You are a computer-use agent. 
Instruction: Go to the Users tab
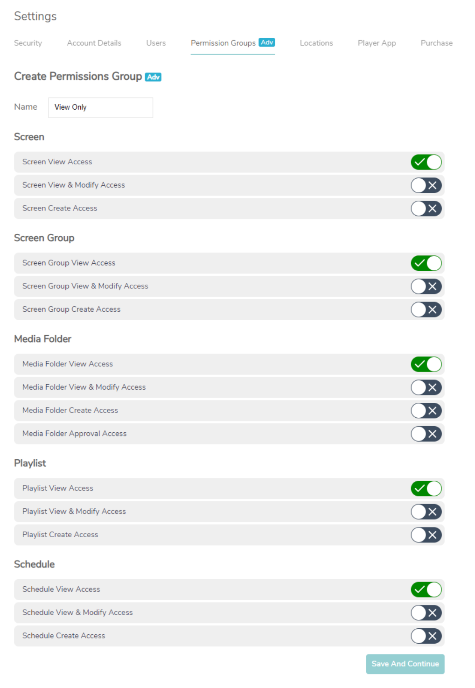(156, 43)
